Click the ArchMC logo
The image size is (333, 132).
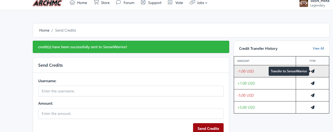[x=47, y=3]
